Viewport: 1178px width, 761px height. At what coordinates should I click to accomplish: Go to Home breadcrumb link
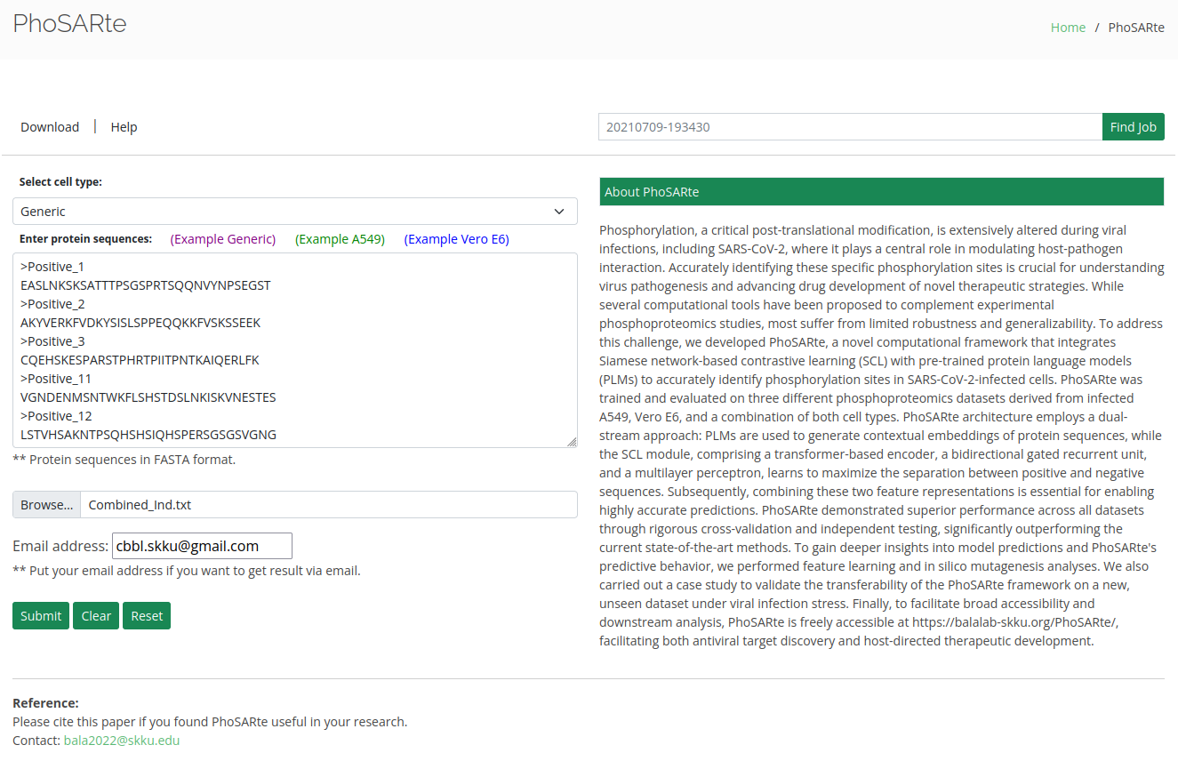[x=1068, y=28]
